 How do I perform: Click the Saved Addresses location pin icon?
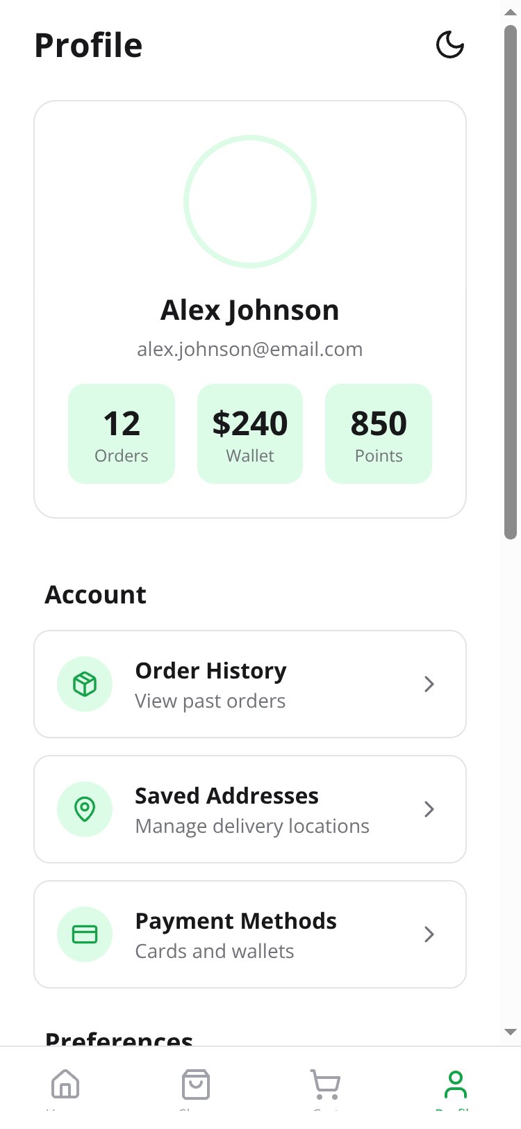[x=85, y=809]
